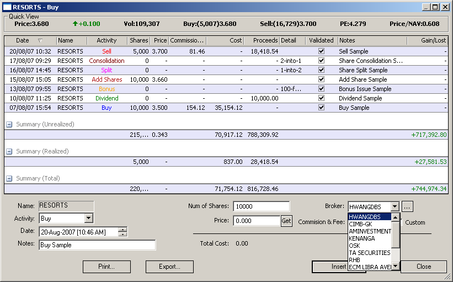Sort by the Shares column header

click(138, 40)
